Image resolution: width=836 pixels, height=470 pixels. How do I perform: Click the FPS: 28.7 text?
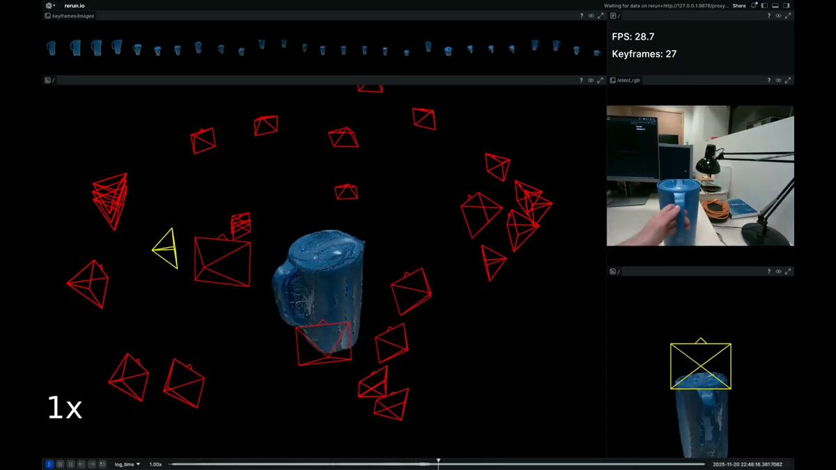tap(633, 36)
